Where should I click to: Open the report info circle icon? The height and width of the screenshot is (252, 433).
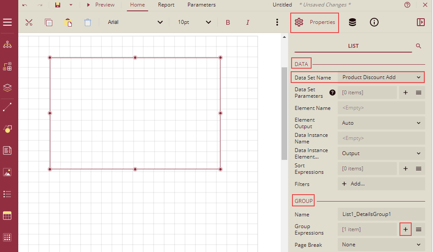pyautogui.click(x=374, y=22)
